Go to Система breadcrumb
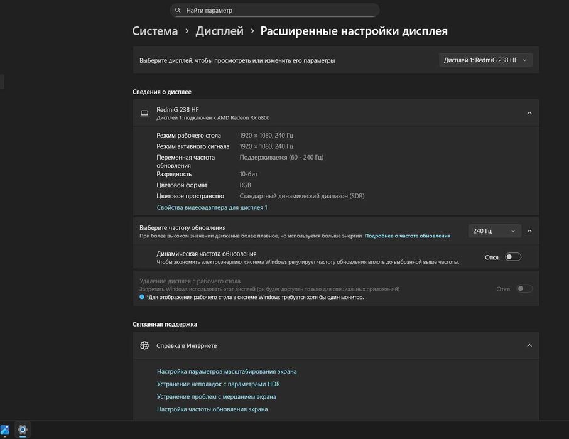 [x=155, y=31]
